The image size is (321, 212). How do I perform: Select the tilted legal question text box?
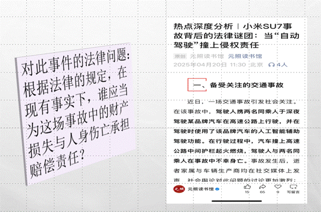[75, 114]
